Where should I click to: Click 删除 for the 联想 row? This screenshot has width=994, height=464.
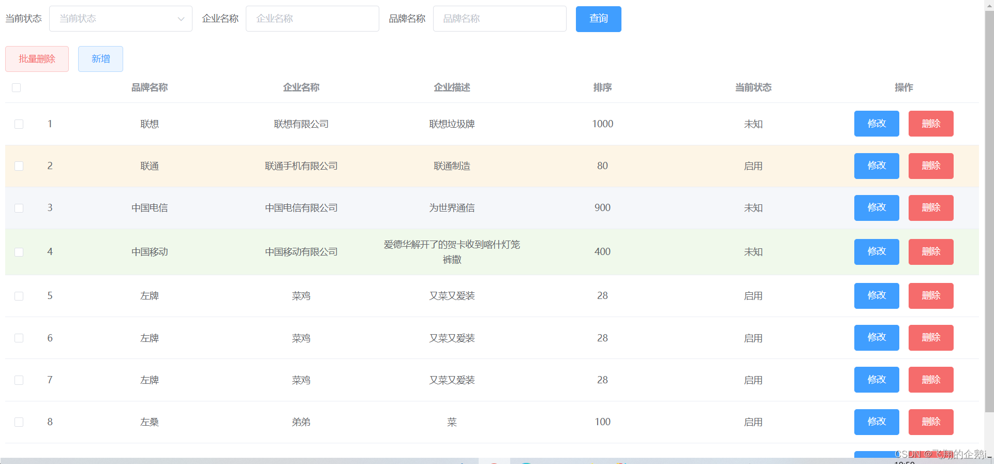tap(931, 124)
